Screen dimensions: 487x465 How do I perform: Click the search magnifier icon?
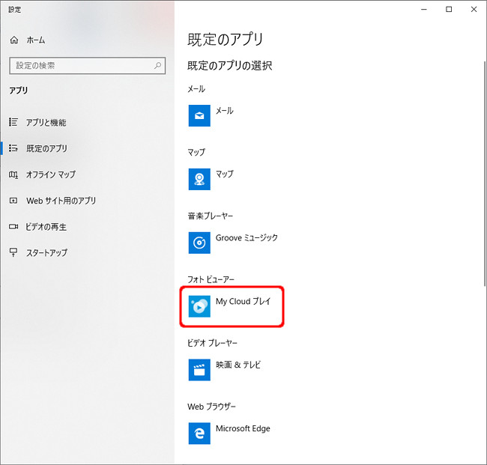click(158, 66)
